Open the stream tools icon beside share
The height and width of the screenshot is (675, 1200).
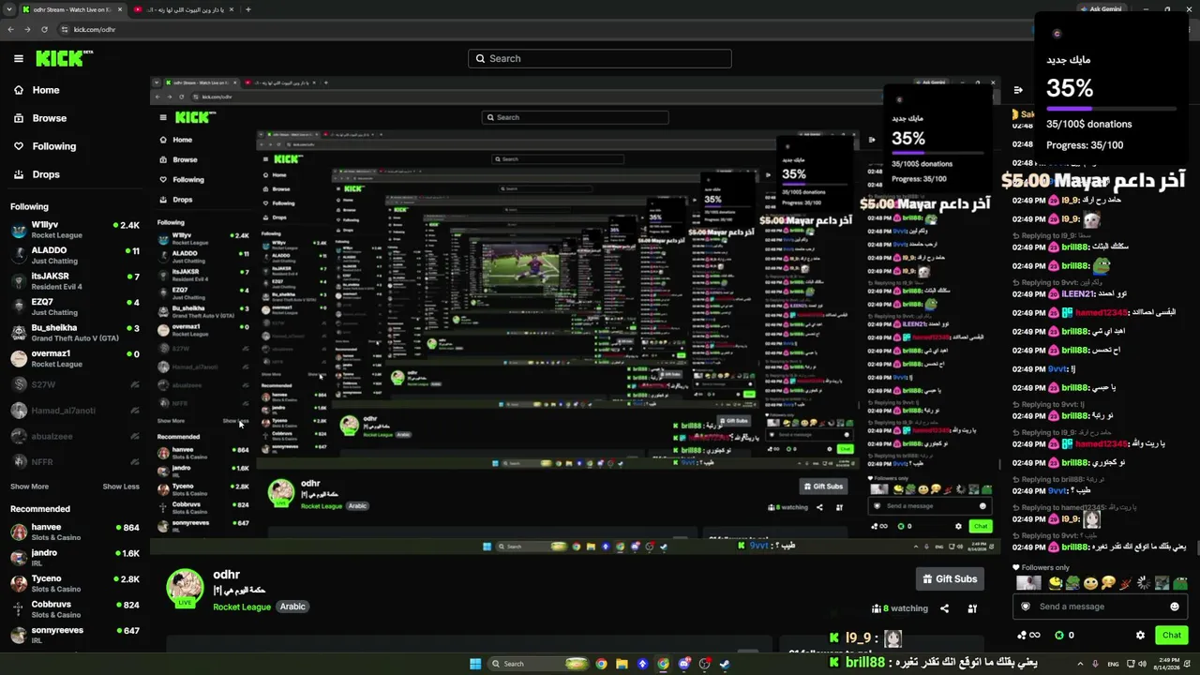(972, 608)
